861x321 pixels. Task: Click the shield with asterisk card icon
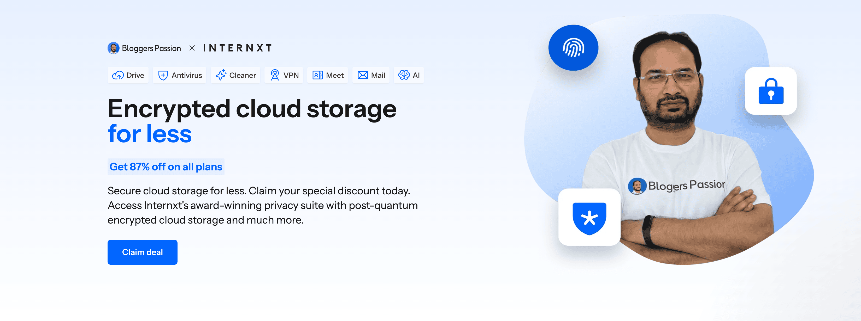589,218
